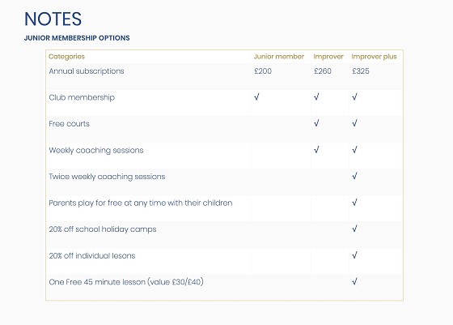Click the £325 Improver plus price
Screen dimensions: 453x325
coord(361,71)
